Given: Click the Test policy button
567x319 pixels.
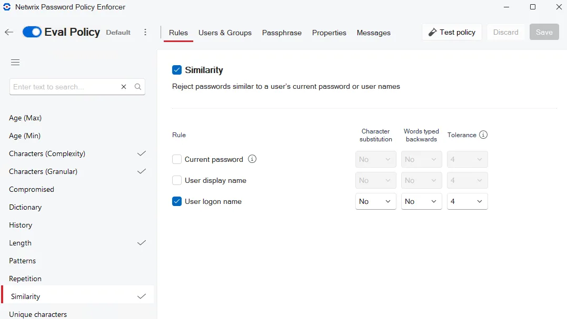Looking at the screenshot, I should pos(452,32).
